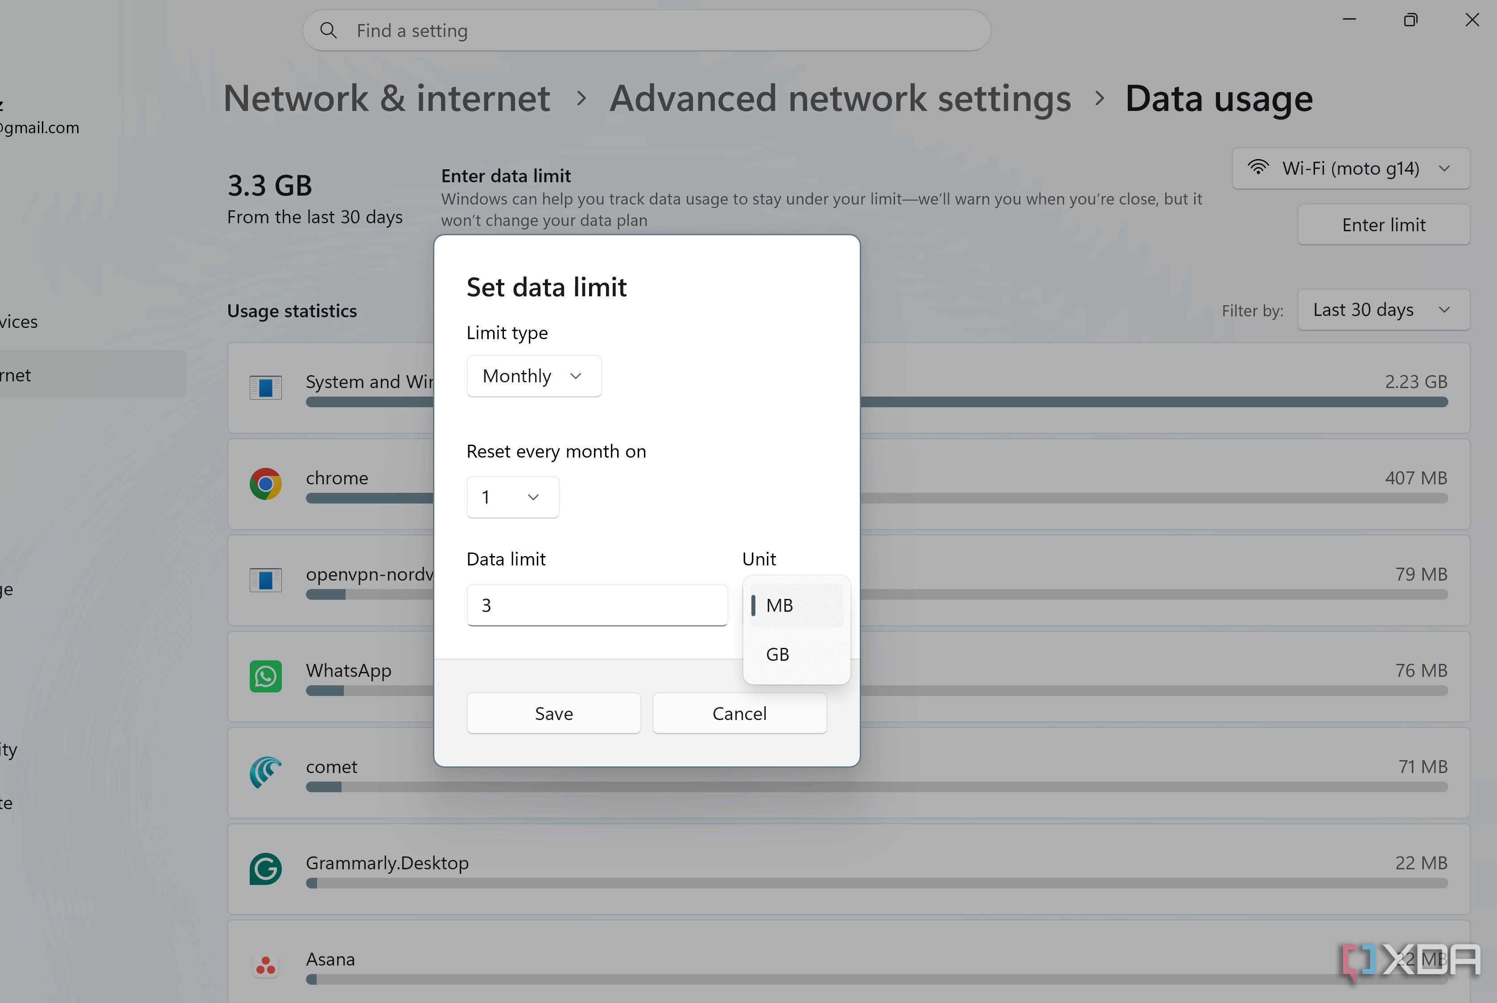Viewport: 1497px width, 1003px height.
Task: Open the Limit type Monthly dropdown
Action: [x=534, y=376]
